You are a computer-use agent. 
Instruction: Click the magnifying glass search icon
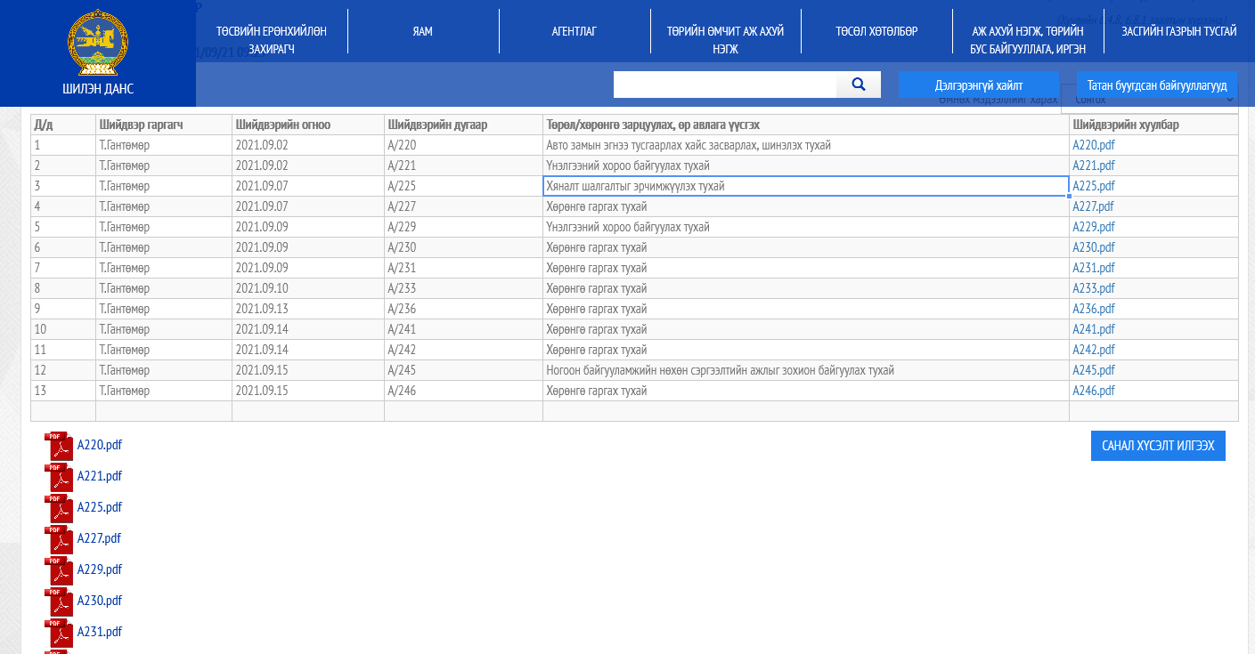pyautogui.click(x=859, y=85)
